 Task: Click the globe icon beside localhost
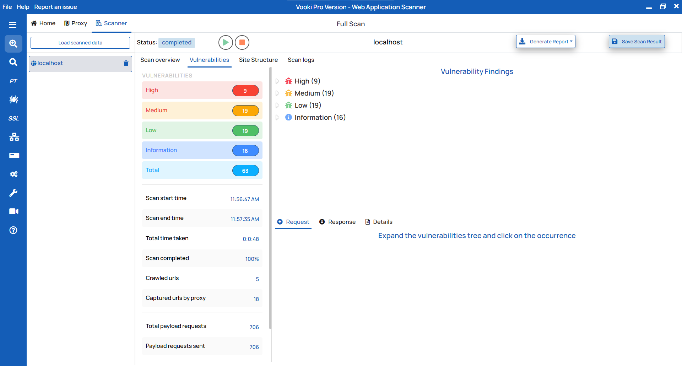(x=34, y=63)
